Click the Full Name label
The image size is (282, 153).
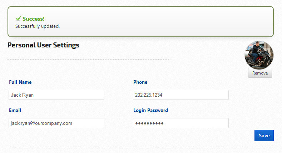click(x=20, y=82)
